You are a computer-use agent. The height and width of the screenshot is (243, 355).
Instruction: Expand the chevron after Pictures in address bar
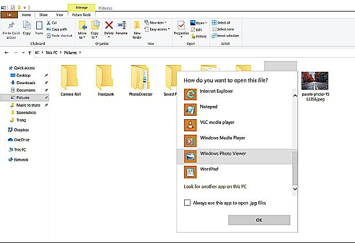[80, 52]
